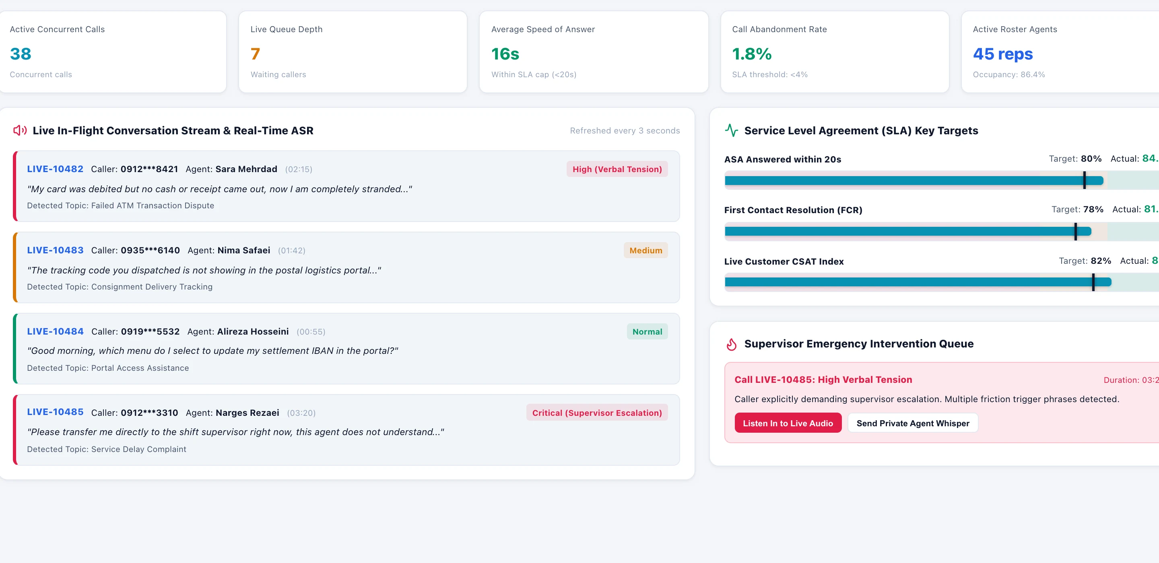Open call LIVE-10485 in conversation stream

pyautogui.click(x=56, y=412)
